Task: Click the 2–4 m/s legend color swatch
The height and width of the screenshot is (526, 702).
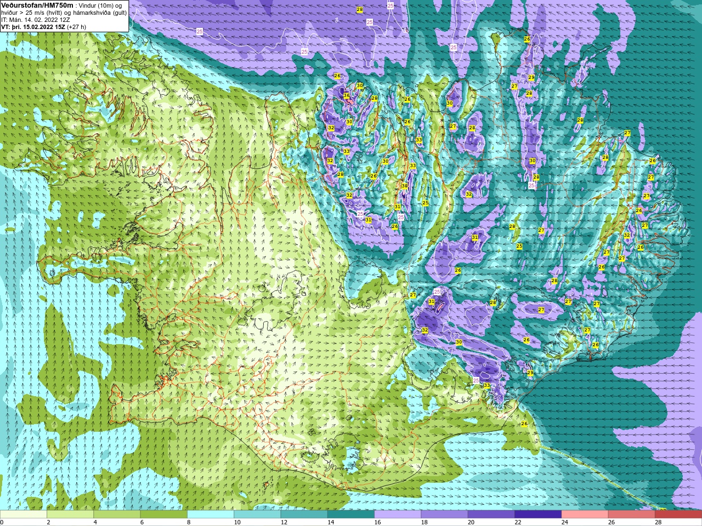Action: pos(70,514)
